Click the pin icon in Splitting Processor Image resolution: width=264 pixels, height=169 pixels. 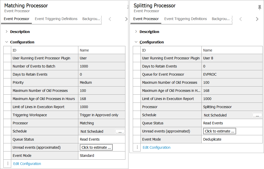(260, 8)
